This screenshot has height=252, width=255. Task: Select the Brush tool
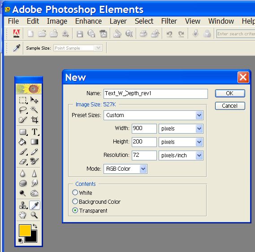pyautogui.click(x=23, y=152)
